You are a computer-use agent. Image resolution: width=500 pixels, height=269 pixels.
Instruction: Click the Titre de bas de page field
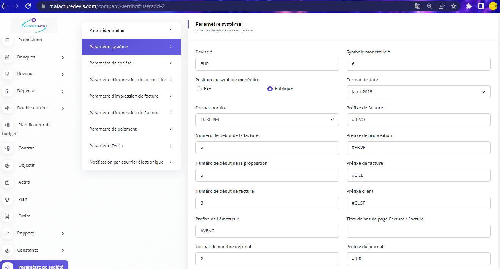click(418, 231)
